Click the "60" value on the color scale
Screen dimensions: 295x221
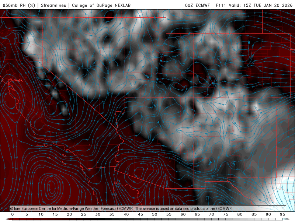pyautogui.click(x=183, y=214)
